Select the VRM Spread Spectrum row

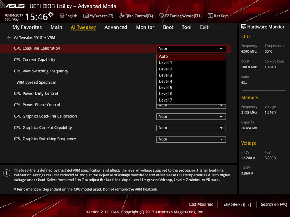36,82
